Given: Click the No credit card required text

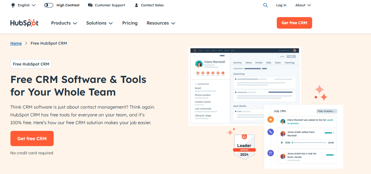Looking at the screenshot, I should 32,153.
